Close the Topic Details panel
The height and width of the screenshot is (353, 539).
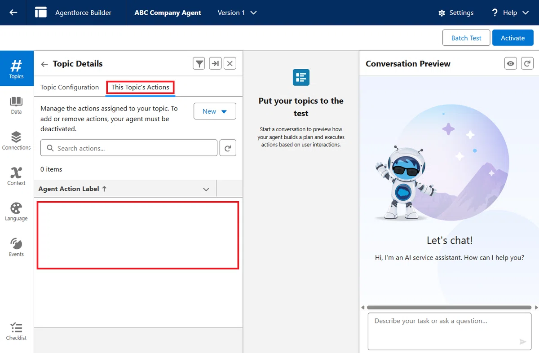point(230,64)
